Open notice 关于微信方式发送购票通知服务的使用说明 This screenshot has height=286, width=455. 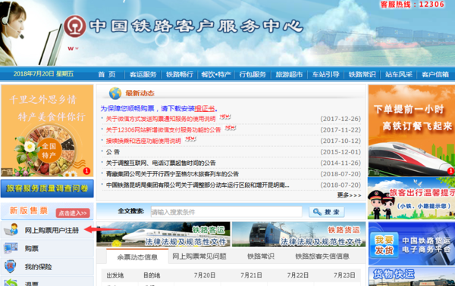(161, 119)
